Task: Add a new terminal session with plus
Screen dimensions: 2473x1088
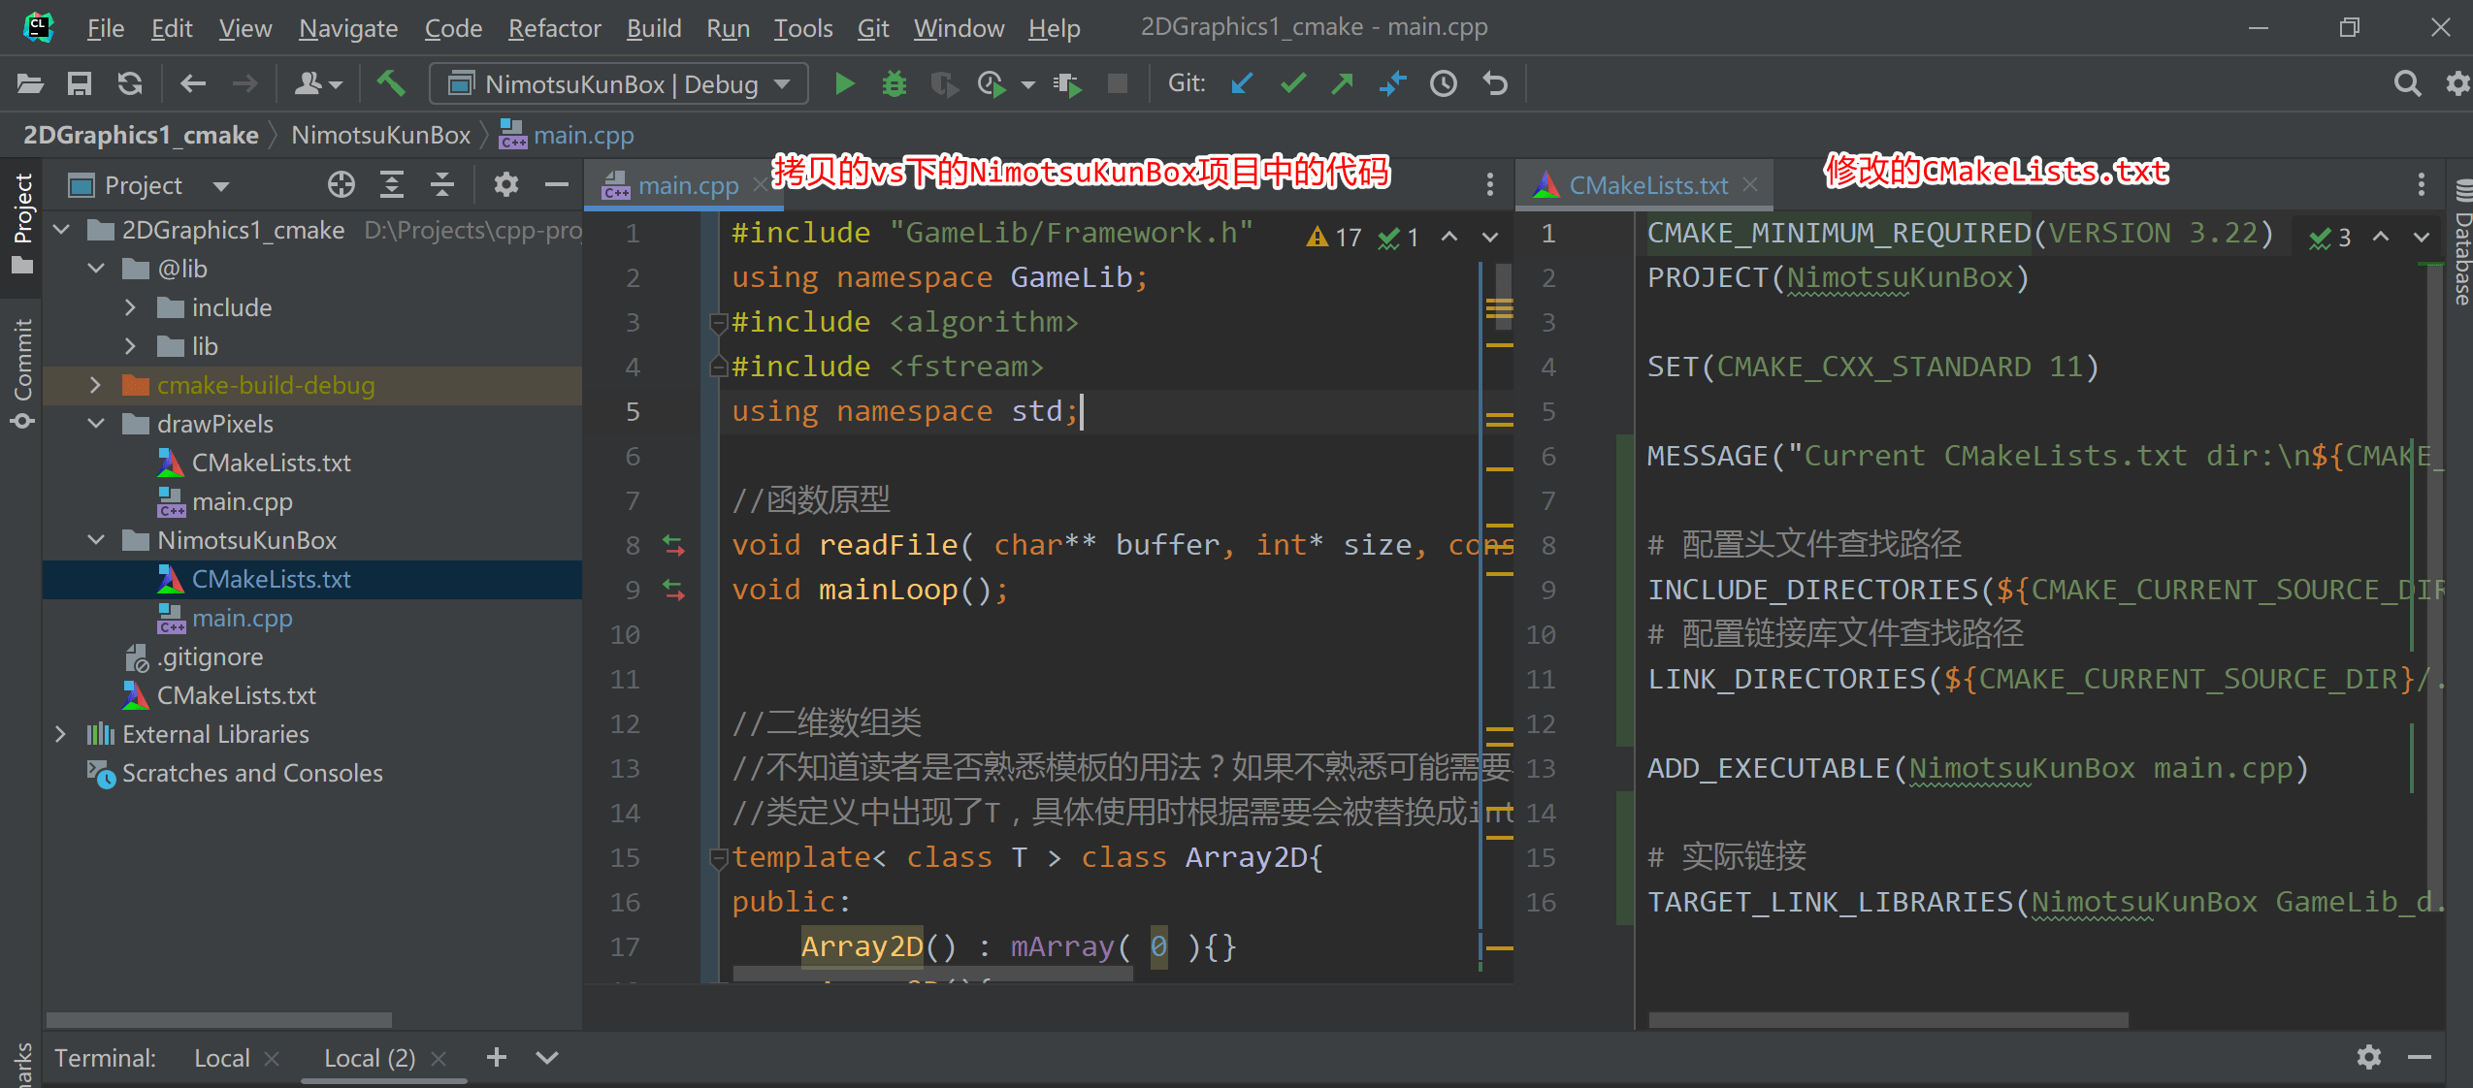Action: [497, 1057]
